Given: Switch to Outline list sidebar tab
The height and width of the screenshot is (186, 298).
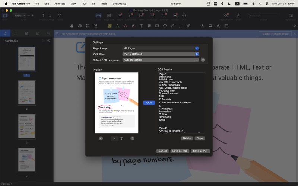Looking at the screenshot, I should click(x=16, y=33).
